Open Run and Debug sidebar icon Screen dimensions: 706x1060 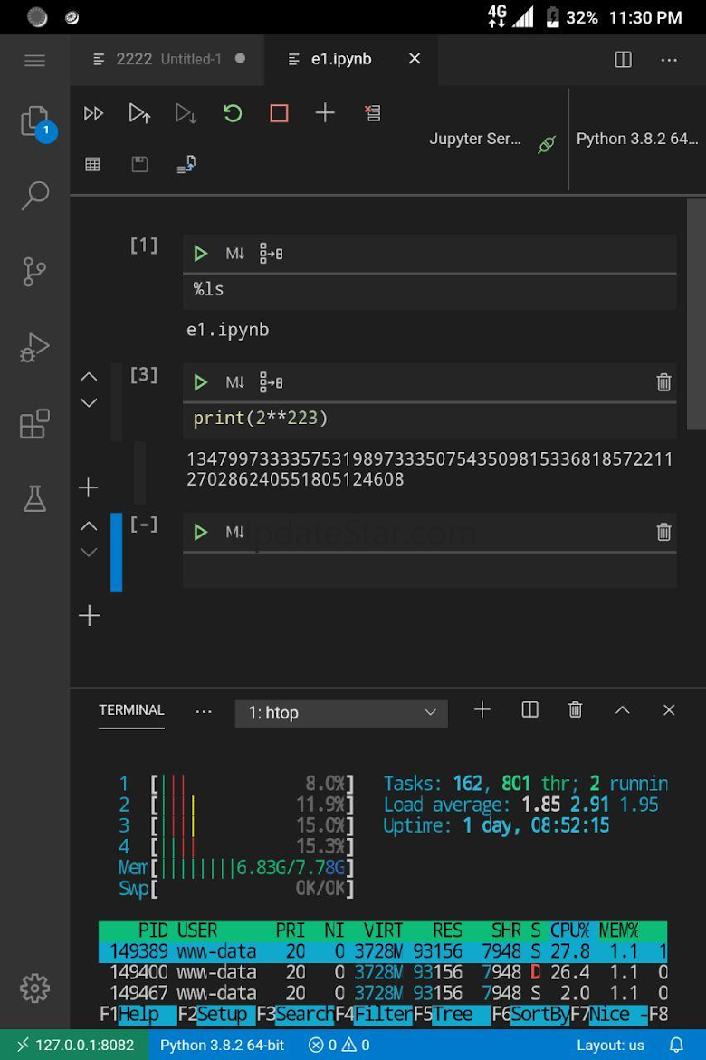[x=34, y=348]
